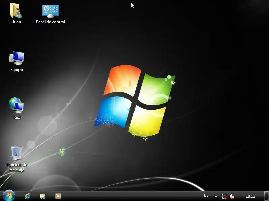
Task: Click the ES language indicator
Action: point(206,195)
